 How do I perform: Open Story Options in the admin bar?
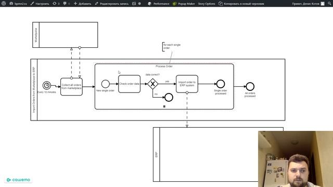point(207,4)
